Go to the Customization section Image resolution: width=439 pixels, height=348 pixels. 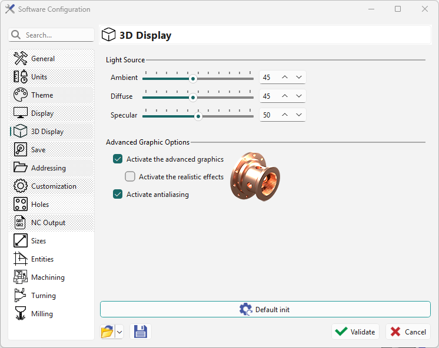[54, 186]
